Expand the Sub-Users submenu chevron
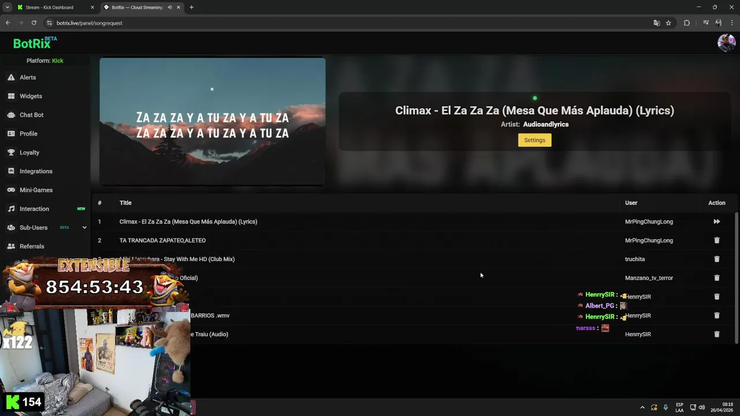740x416 pixels. [84, 228]
